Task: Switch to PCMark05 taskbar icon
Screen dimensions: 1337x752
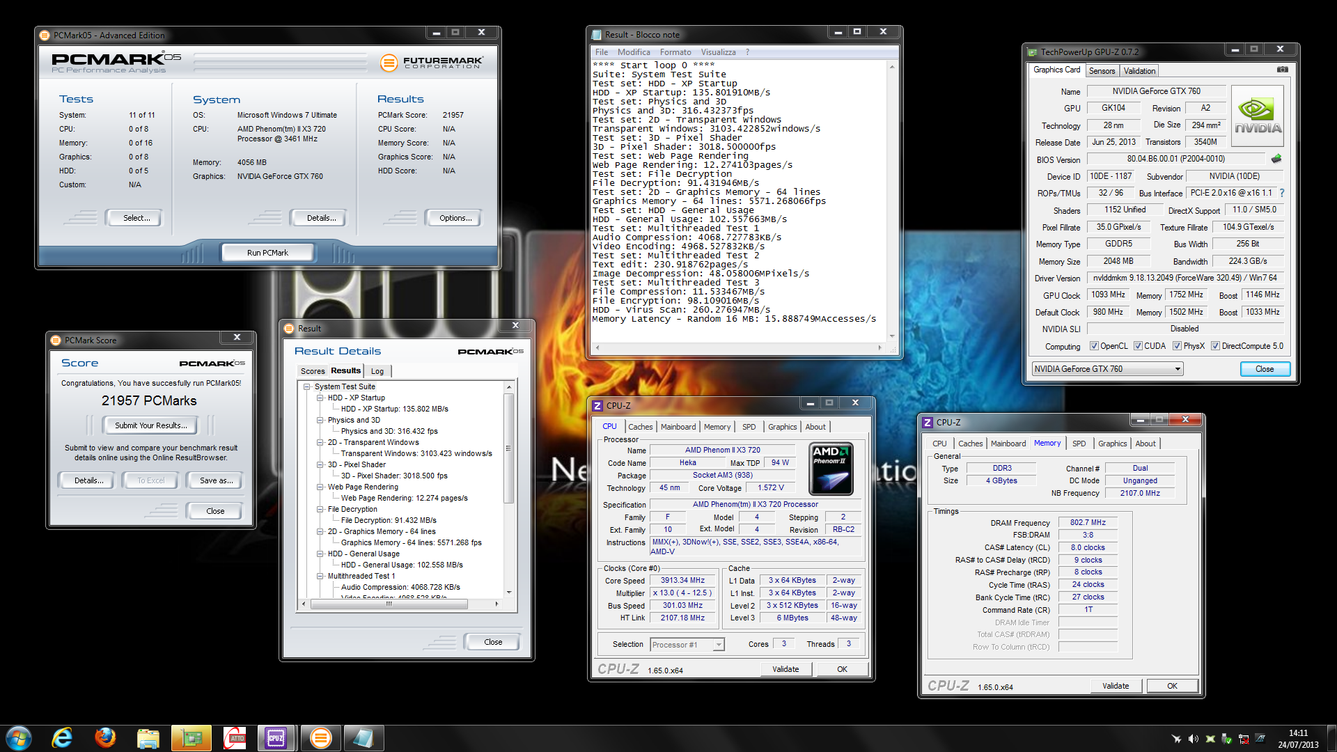Action: [320, 738]
